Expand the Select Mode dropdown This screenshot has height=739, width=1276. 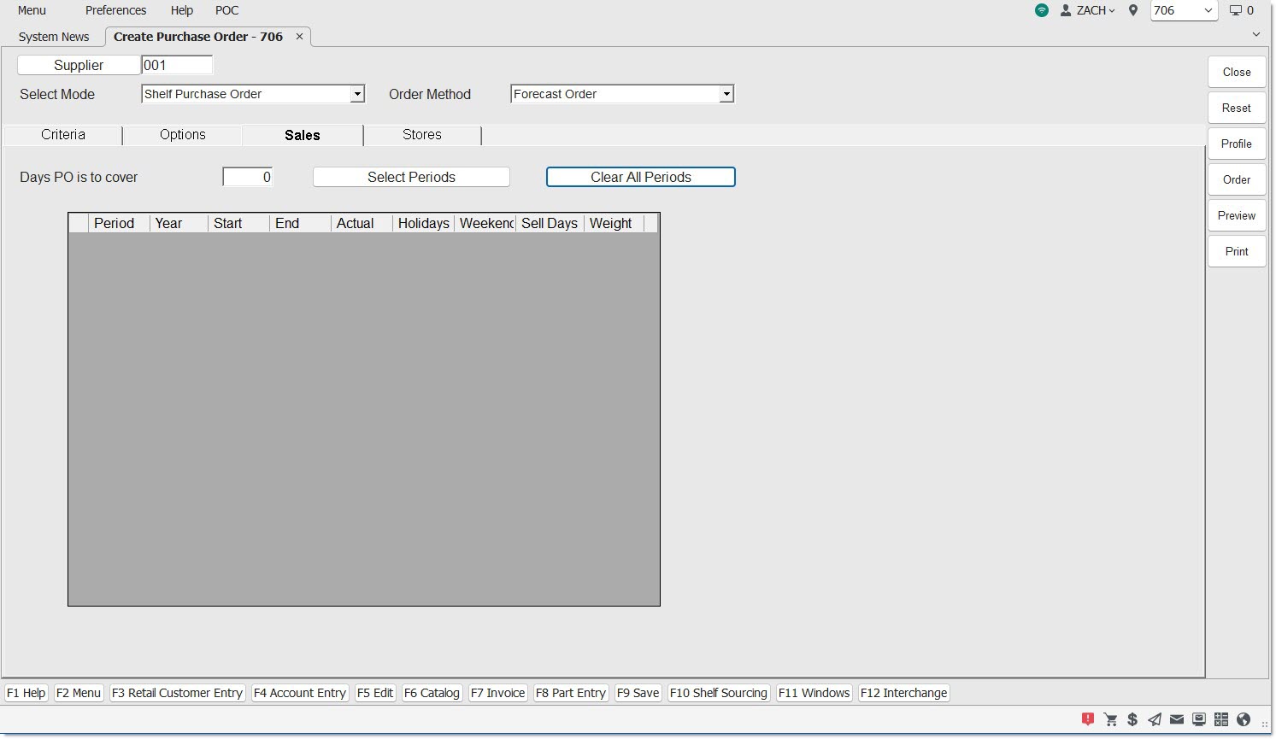pos(357,94)
